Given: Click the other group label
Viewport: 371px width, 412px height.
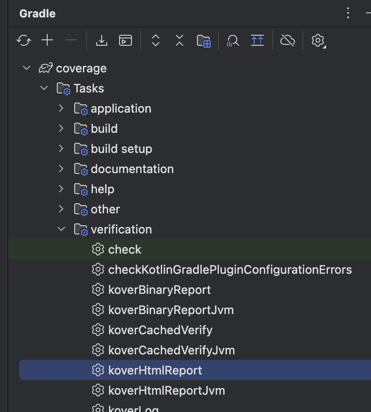Looking at the screenshot, I should click(x=105, y=209).
